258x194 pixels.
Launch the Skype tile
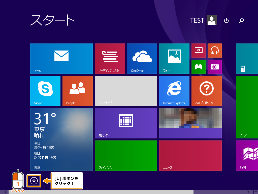click(45, 91)
